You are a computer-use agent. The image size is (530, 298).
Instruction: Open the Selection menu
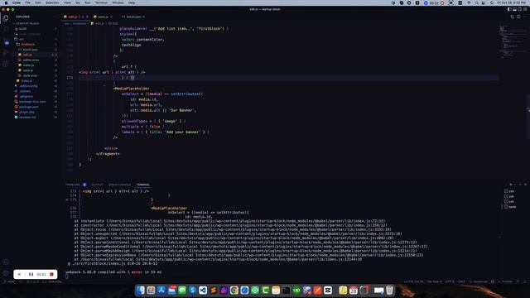tap(52, 2)
